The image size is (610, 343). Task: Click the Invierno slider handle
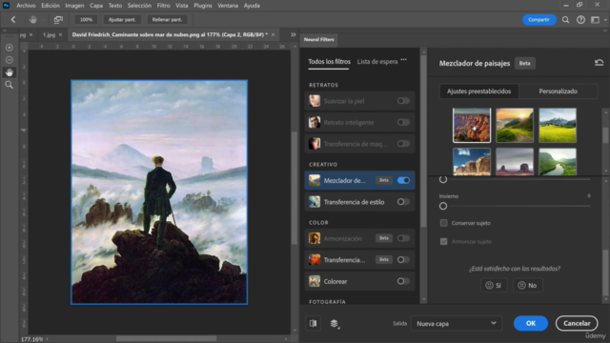tap(443, 206)
